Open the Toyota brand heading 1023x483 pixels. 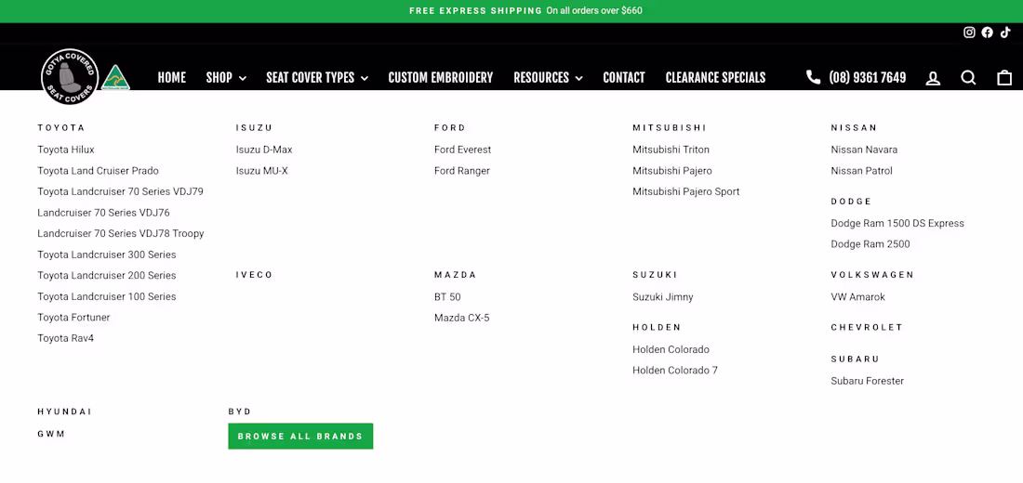click(x=61, y=128)
